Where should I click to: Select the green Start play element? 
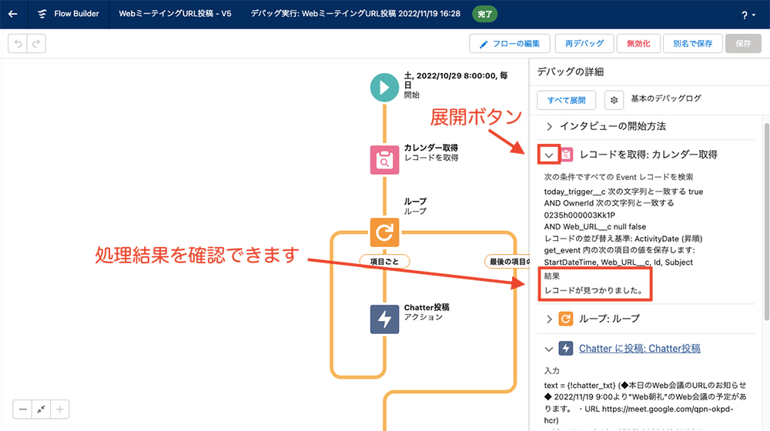(384, 88)
